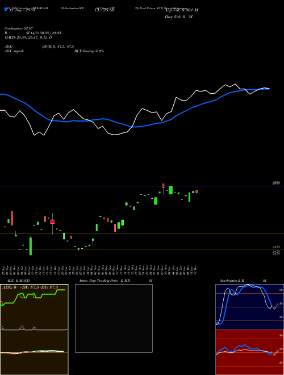Click the 'CL: 25.60' closing price text

[x=105, y=10]
